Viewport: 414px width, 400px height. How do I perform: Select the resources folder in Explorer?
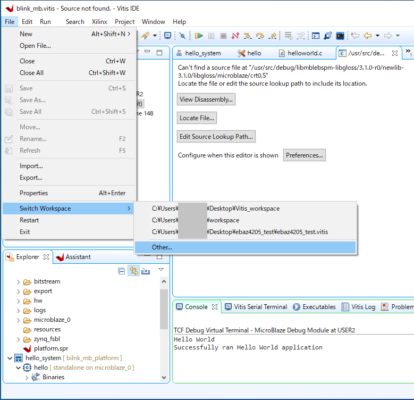(x=41, y=329)
